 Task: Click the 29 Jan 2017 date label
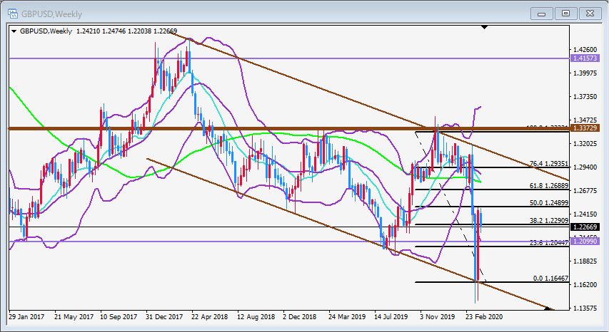pyautogui.click(x=26, y=316)
